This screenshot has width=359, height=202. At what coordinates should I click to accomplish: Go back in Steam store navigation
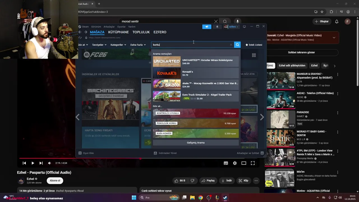pos(80,32)
